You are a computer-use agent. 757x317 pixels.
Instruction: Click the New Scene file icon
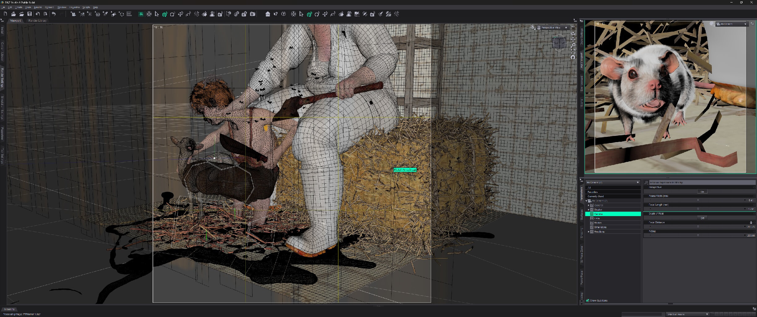point(5,14)
